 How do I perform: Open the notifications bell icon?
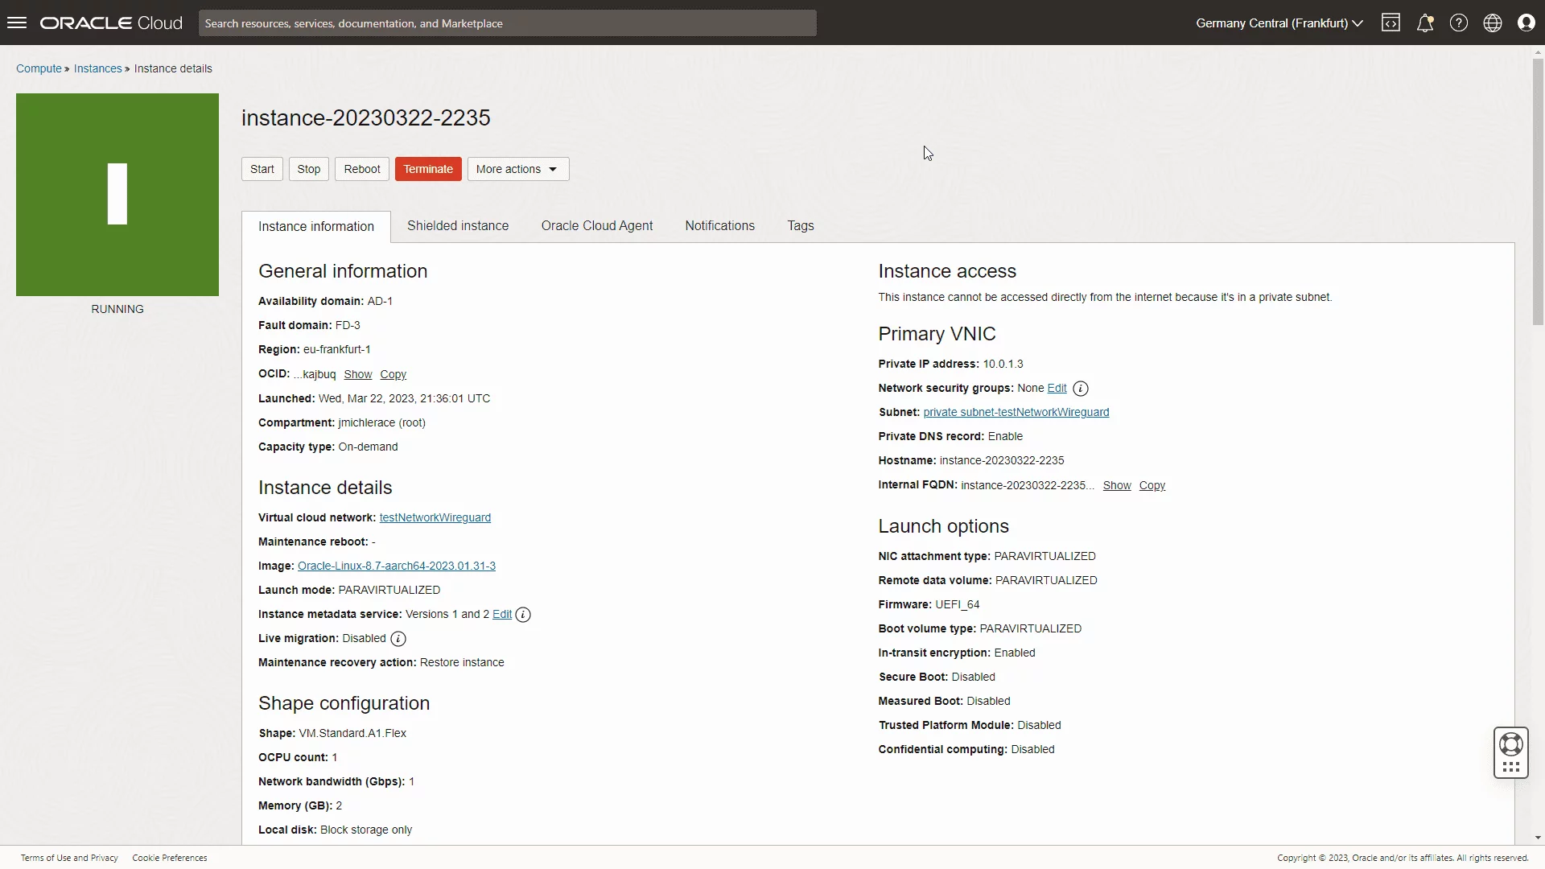point(1425,23)
